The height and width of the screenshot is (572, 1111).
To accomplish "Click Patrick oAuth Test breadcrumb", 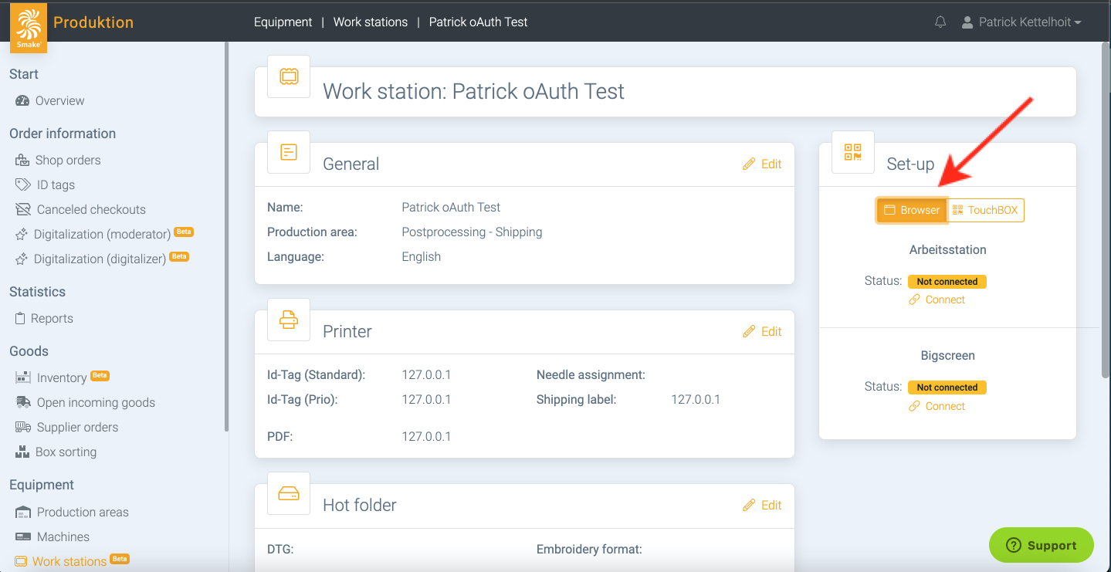I will click(x=478, y=22).
